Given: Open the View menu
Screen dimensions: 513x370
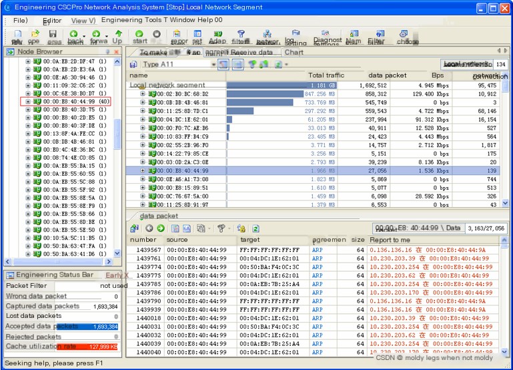Looking at the screenshot, I should [x=83, y=21].
